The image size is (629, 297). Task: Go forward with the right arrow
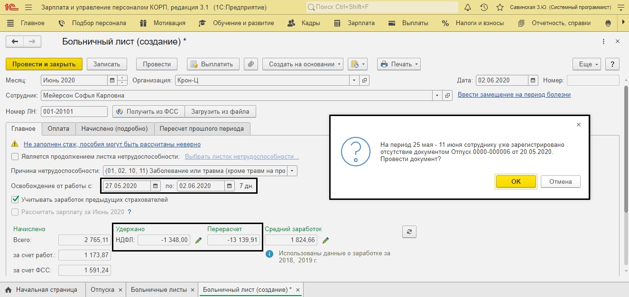point(32,42)
